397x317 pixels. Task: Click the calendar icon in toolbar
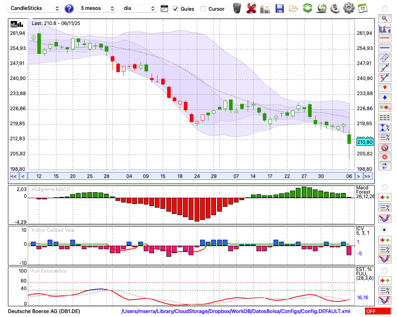[362, 8]
